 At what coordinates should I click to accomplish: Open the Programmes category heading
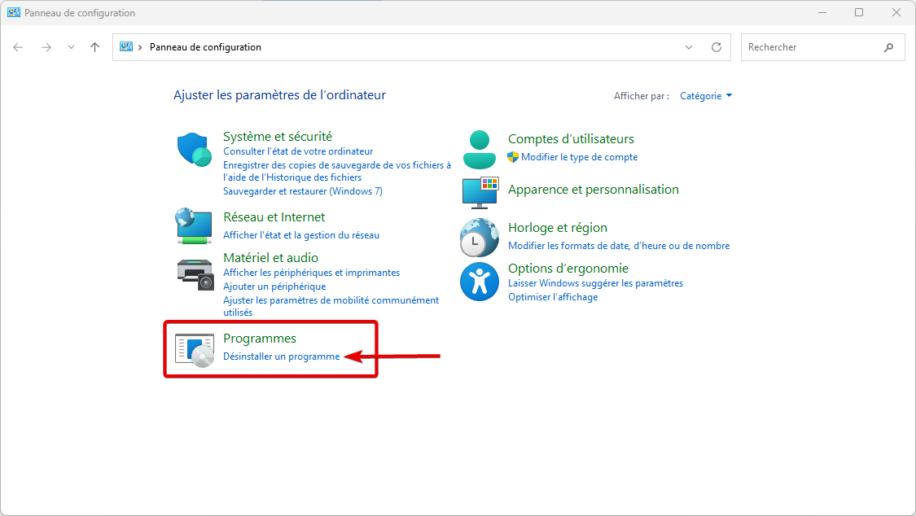(260, 339)
